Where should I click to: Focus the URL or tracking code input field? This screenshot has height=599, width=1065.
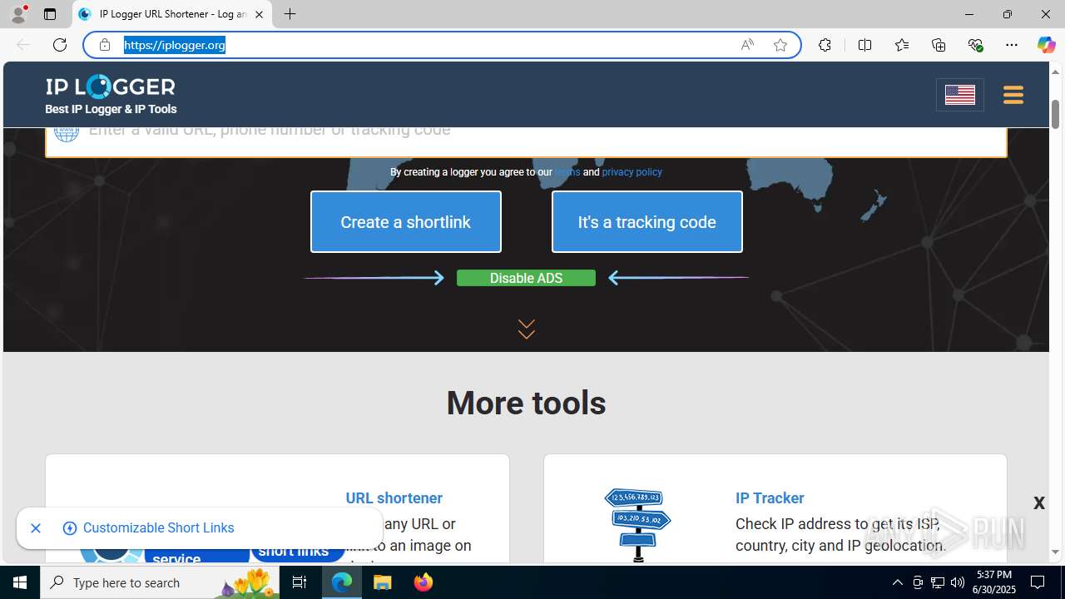[x=526, y=141]
